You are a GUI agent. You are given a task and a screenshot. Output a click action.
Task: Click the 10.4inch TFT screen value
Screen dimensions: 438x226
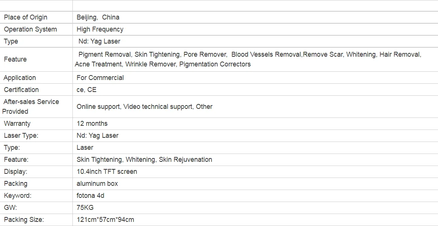[107, 172]
